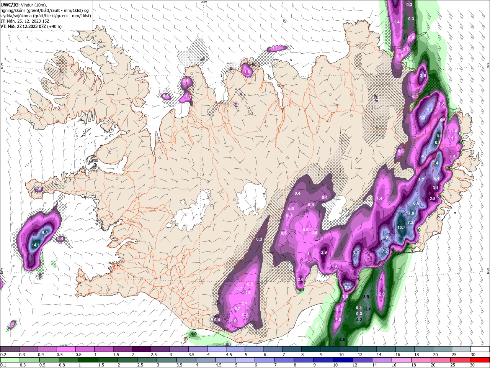The width and height of the screenshot is (490, 368).
Task: Click the 14.1 precipitation value off the west coast
Action: [36, 245]
